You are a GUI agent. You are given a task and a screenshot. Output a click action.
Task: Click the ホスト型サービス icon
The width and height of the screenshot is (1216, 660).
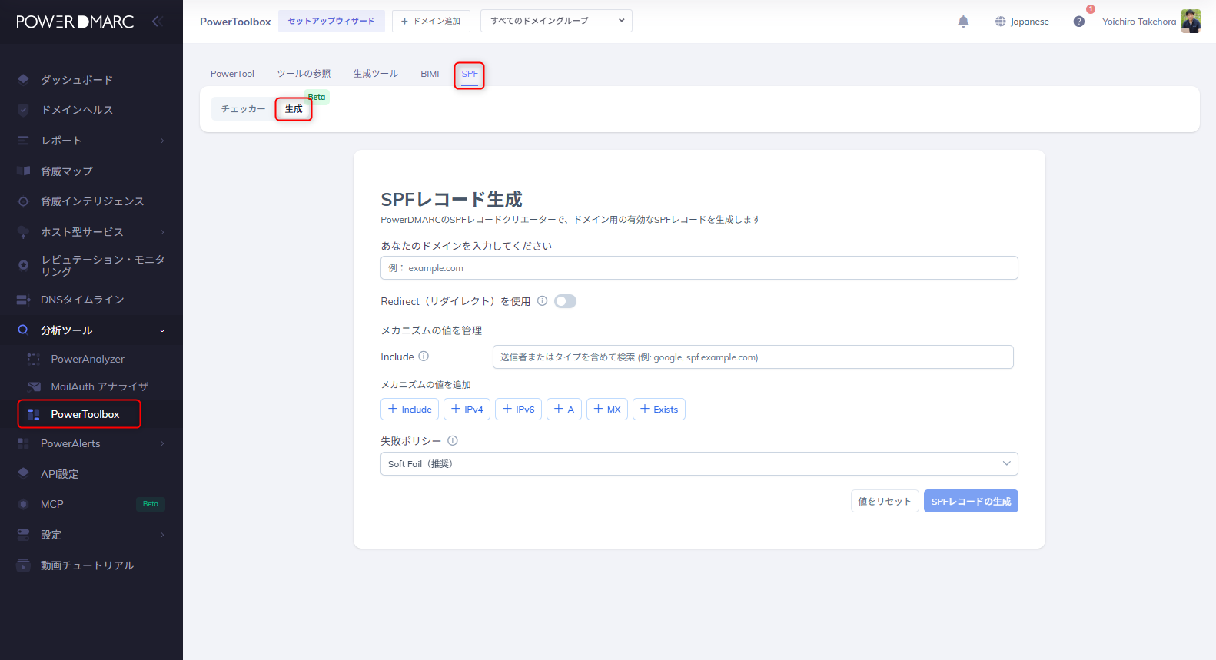tap(23, 231)
